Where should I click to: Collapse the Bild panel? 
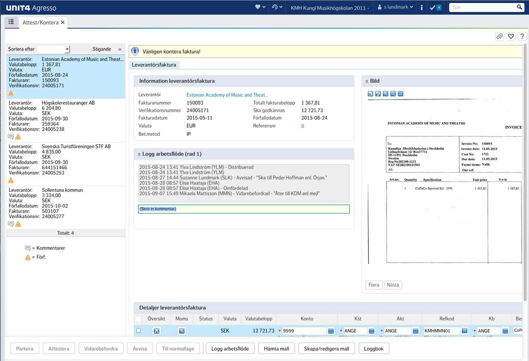point(367,81)
